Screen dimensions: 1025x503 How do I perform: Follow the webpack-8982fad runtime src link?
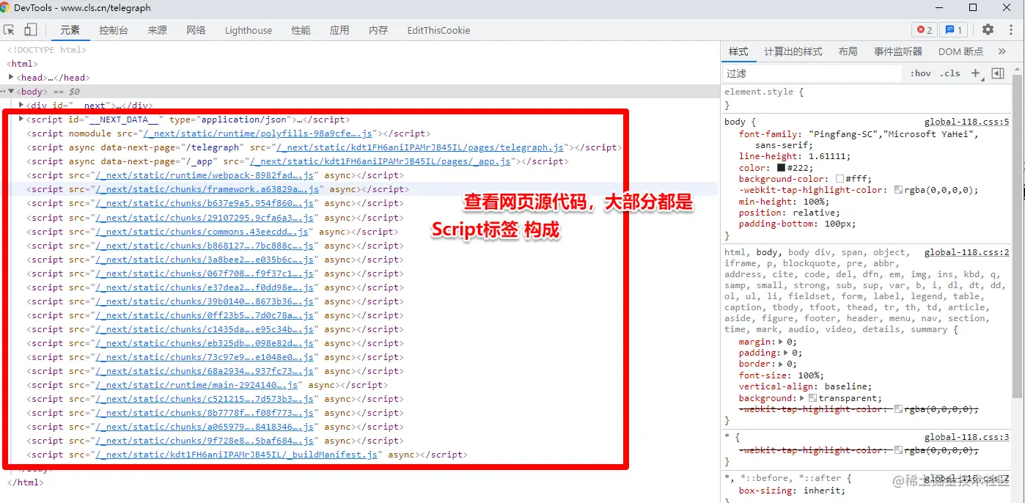point(205,175)
